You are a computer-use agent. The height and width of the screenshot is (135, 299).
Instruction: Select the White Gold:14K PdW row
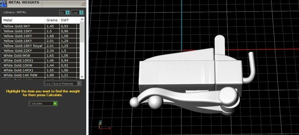click(41, 75)
